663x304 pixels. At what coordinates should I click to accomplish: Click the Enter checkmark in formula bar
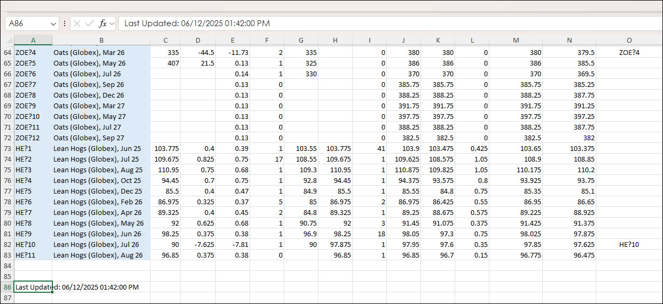pos(90,23)
